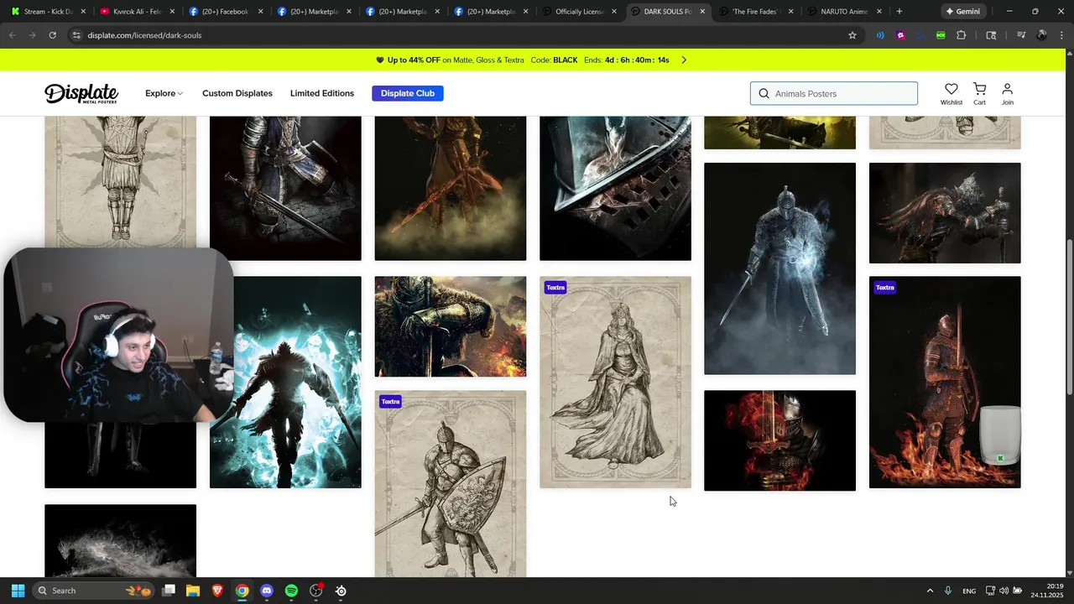Open the sketched knight with shield poster
The image size is (1074, 604).
(451, 484)
